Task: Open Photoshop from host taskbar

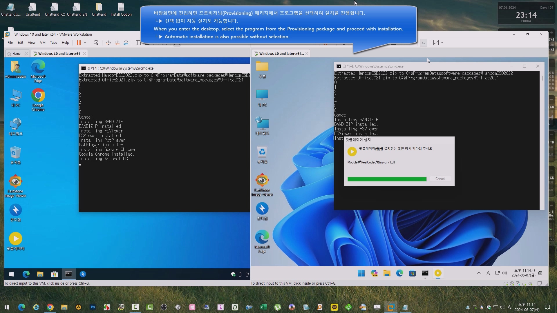Action: pos(93,307)
